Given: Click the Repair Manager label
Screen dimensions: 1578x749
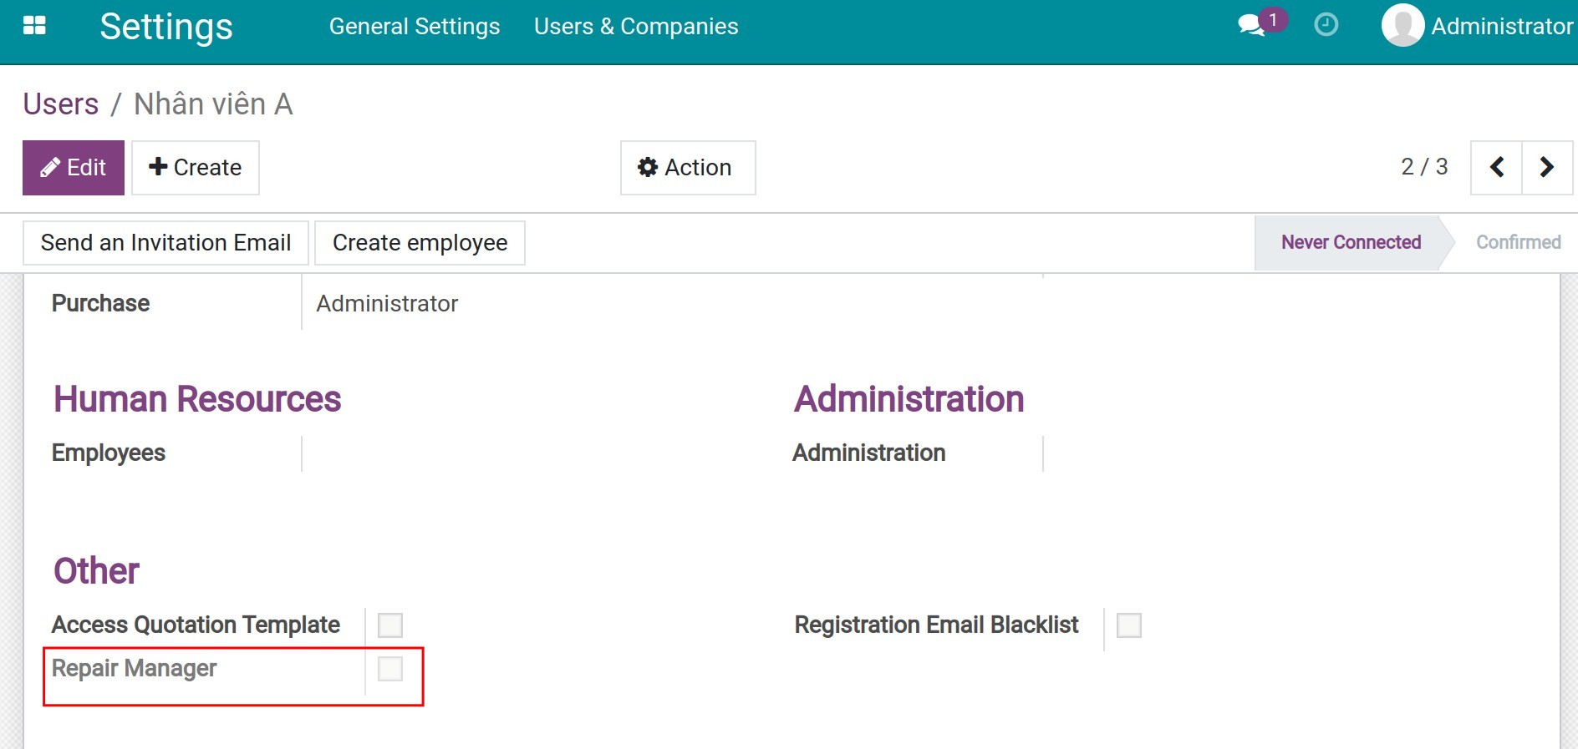Looking at the screenshot, I should click(x=134, y=668).
